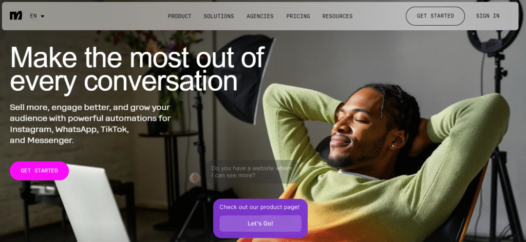Click the Manychat logo icon
Screen dimensions: 526x242
coord(16,16)
